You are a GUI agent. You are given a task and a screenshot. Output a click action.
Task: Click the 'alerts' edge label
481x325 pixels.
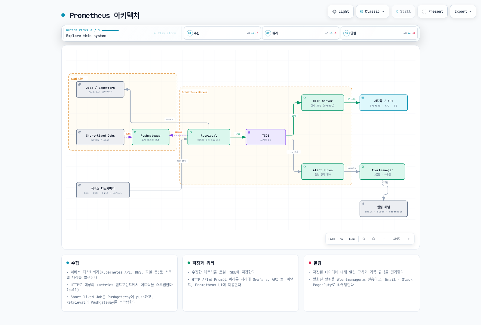tap(352, 168)
